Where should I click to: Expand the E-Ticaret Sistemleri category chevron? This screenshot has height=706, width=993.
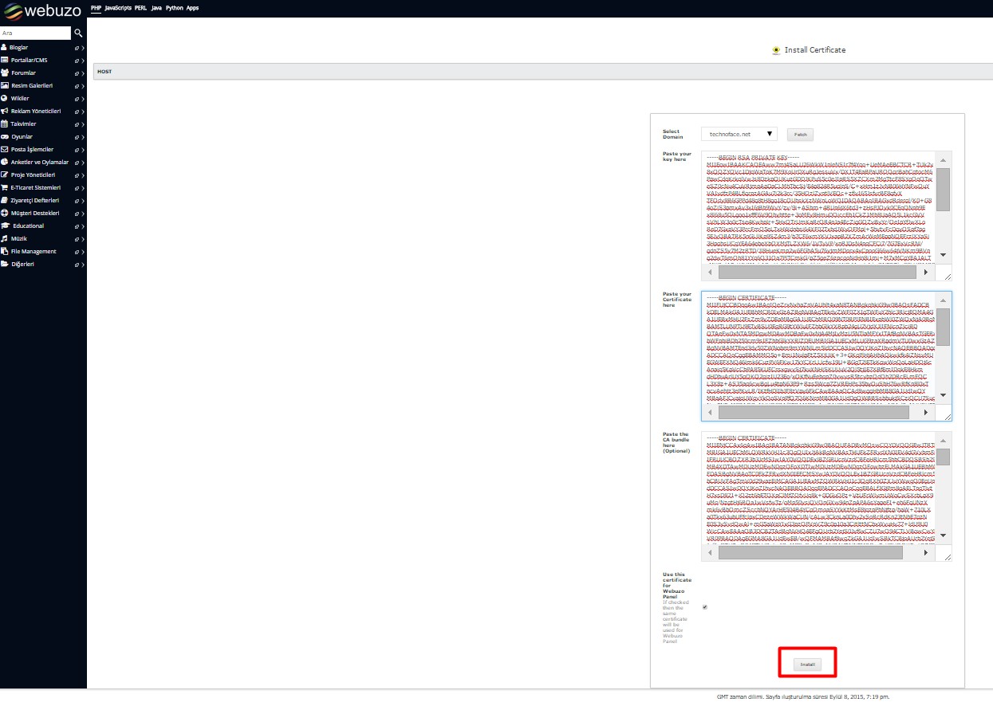[x=83, y=188]
